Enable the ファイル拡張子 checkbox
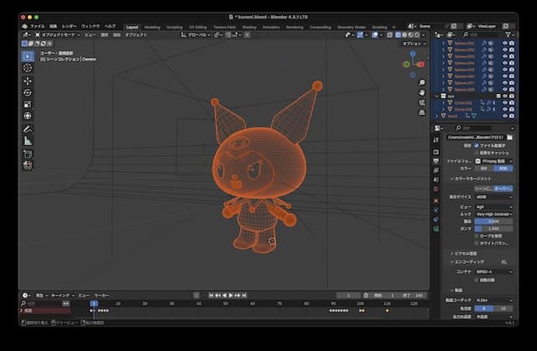 (x=477, y=145)
